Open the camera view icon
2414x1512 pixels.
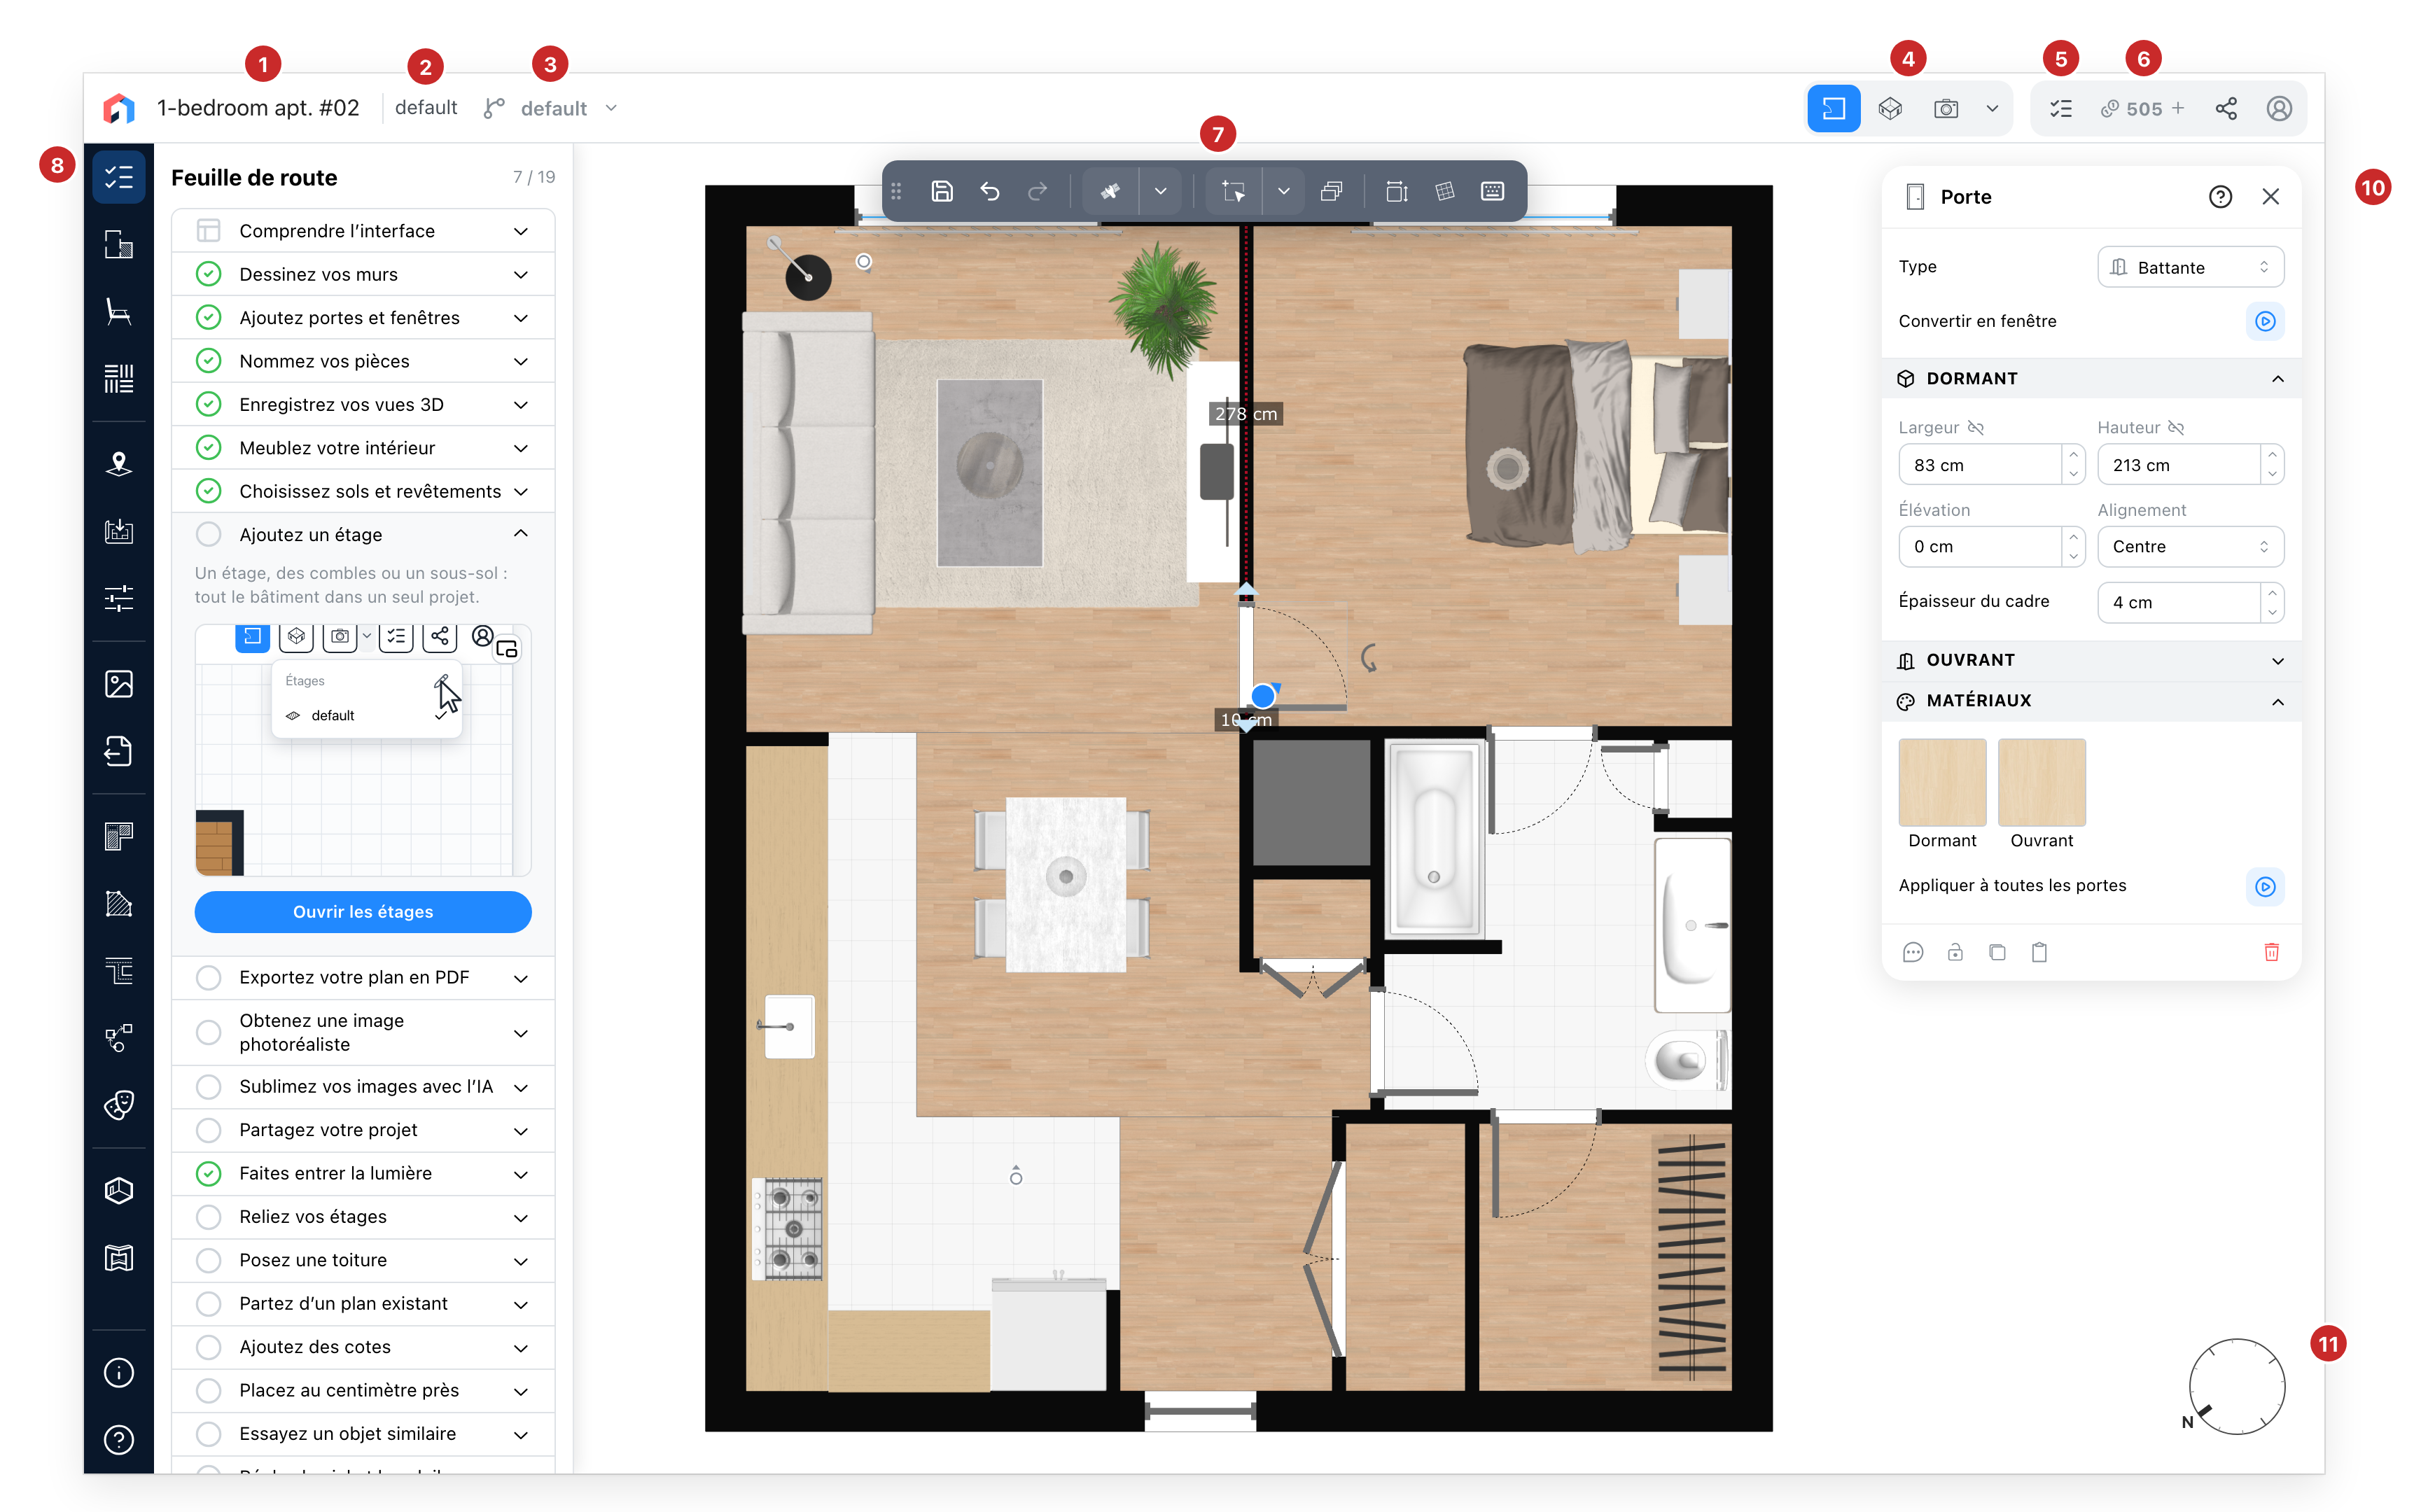(1945, 108)
